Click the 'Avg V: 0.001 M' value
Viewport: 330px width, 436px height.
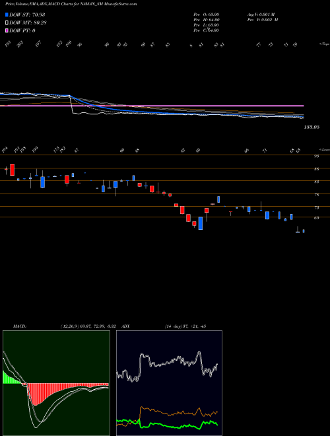pos(261,15)
